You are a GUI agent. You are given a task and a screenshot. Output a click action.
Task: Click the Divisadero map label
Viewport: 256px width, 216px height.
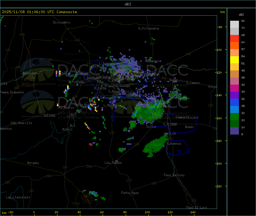61,22
